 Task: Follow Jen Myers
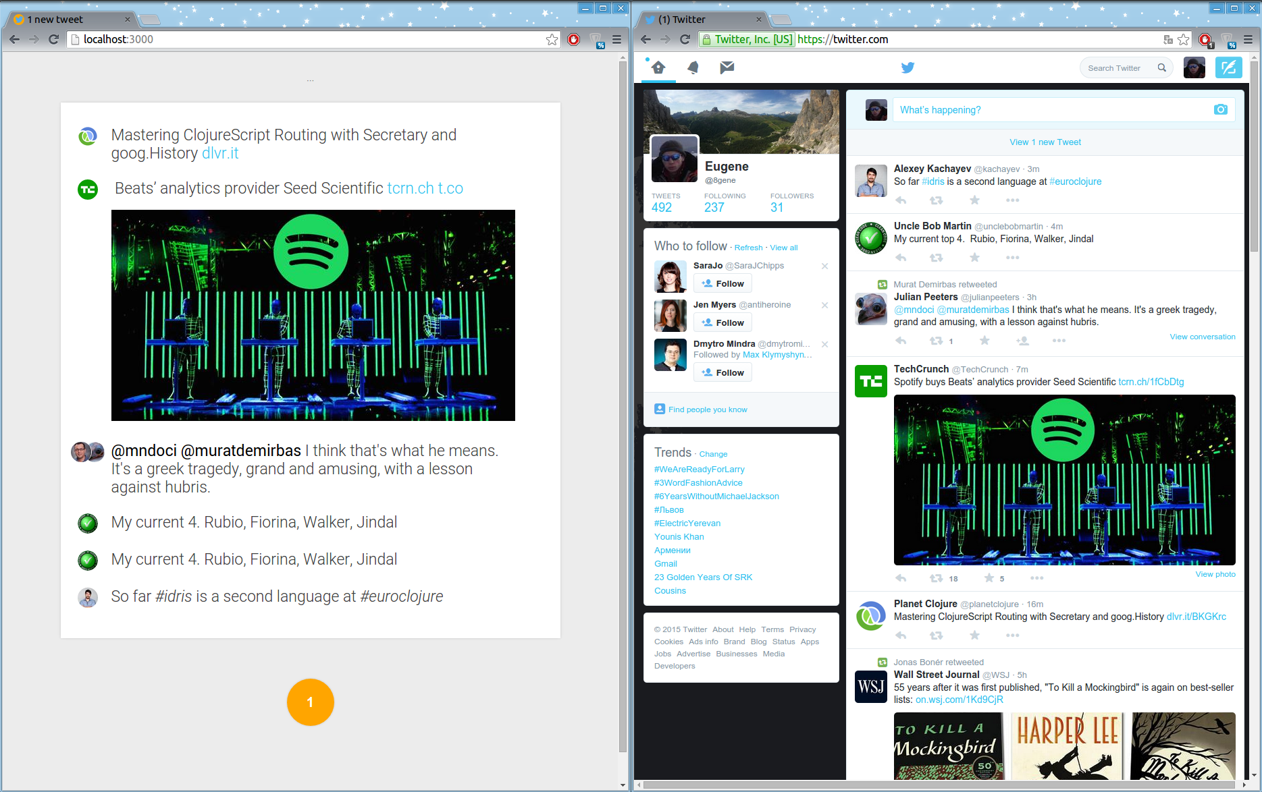(x=722, y=323)
